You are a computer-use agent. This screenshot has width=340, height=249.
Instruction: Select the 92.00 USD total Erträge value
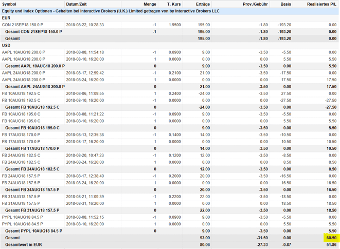205,238
